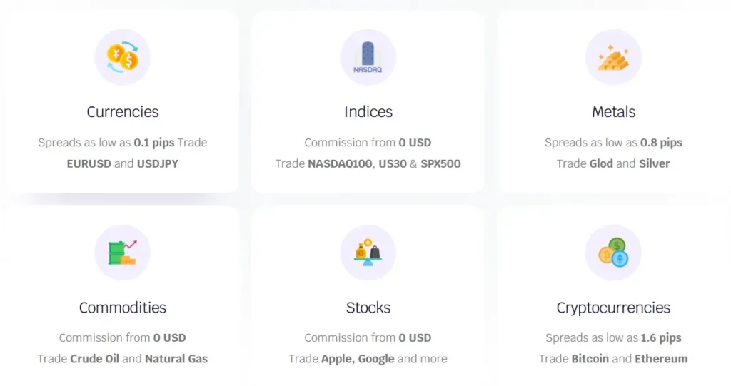Open the Stocks heading
The height and width of the screenshot is (386, 731).
click(x=368, y=308)
